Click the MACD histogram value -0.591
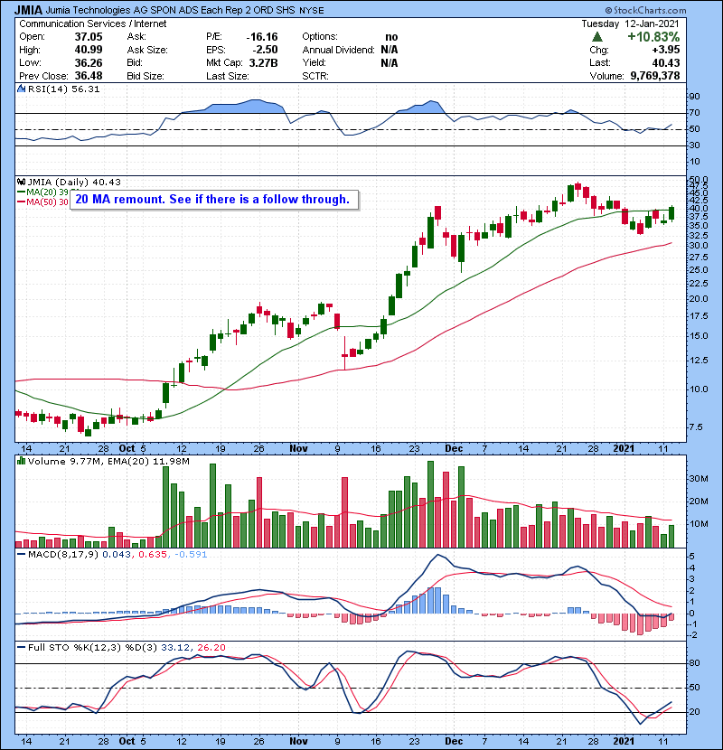This screenshot has height=750, width=723. coord(191,555)
